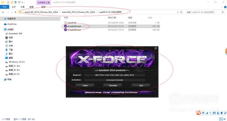Open the soft keyboard icon on IME bar
The image size is (227, 121).
[x=214, y=113]
